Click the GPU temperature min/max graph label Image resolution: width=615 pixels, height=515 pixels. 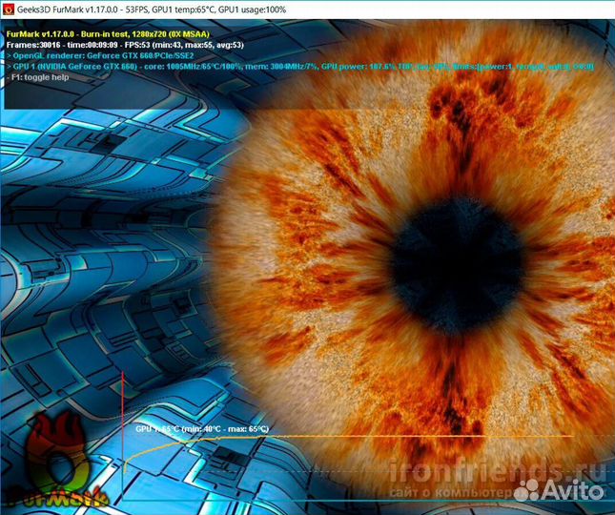(x=202, y=429)
